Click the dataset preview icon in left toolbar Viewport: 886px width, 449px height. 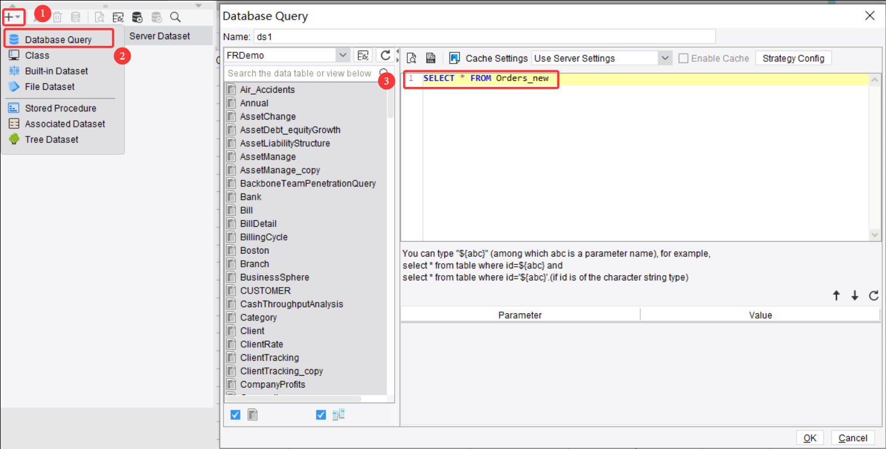tap(99, 17)
